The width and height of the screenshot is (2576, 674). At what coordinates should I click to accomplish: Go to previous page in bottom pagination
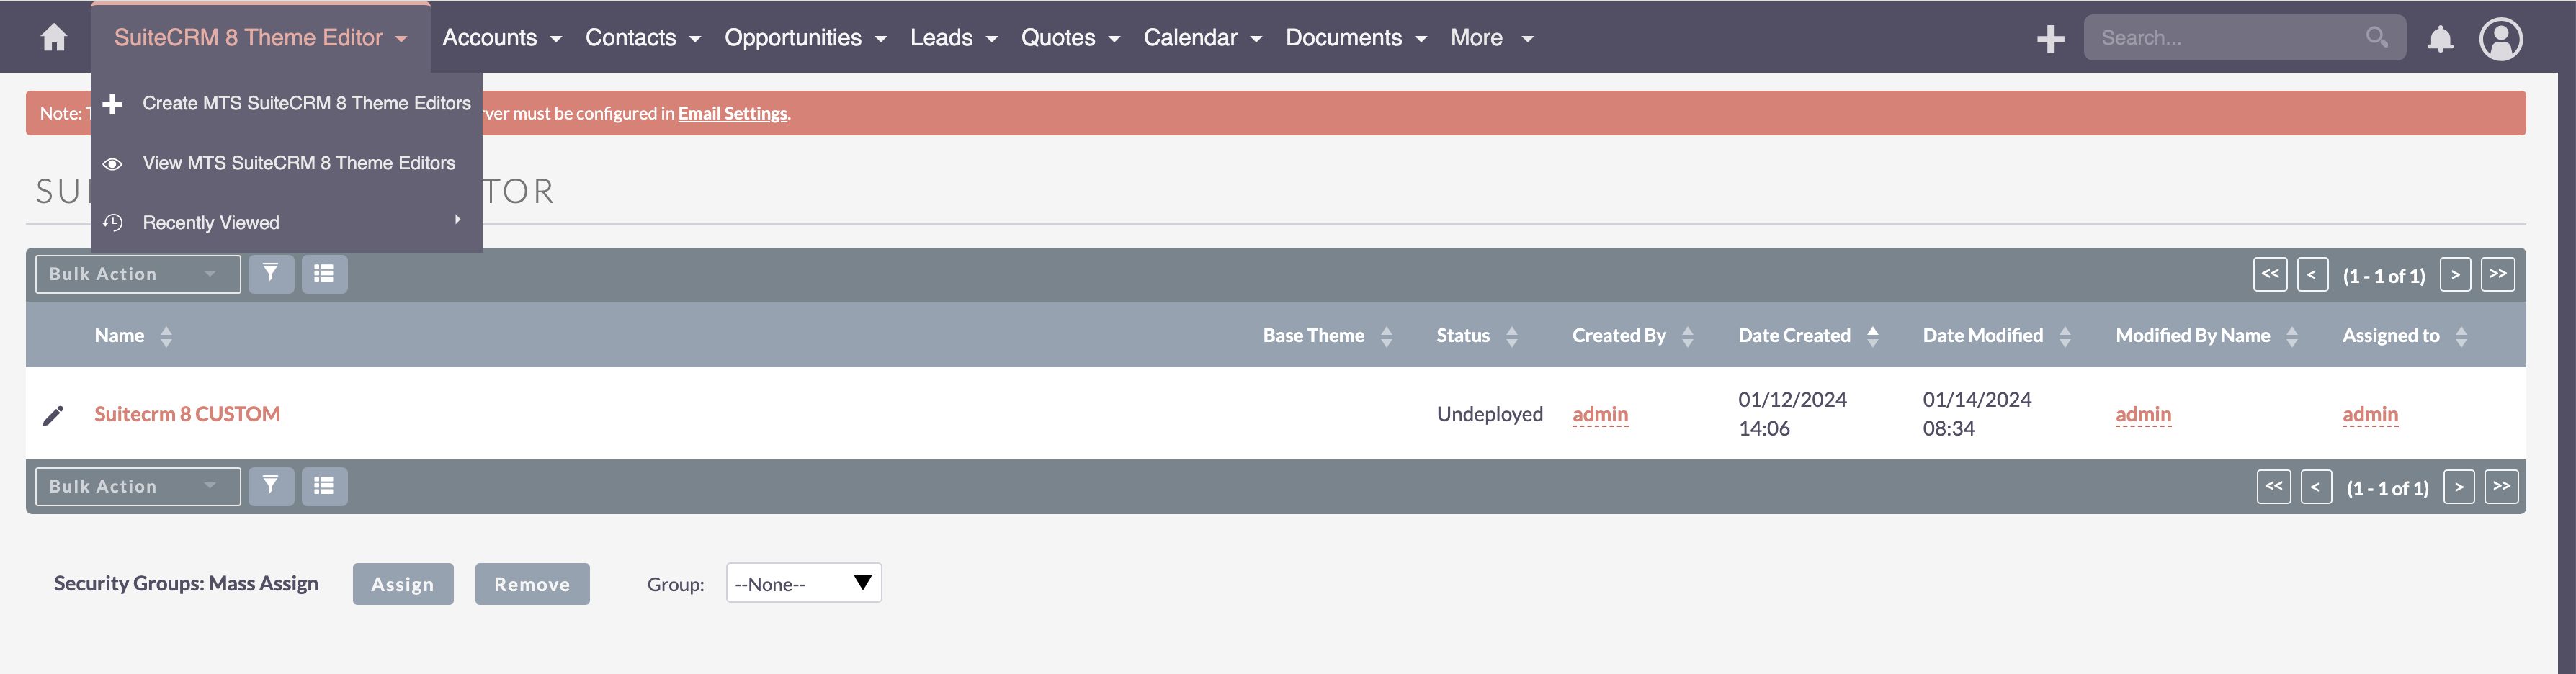pos(2316,487)
